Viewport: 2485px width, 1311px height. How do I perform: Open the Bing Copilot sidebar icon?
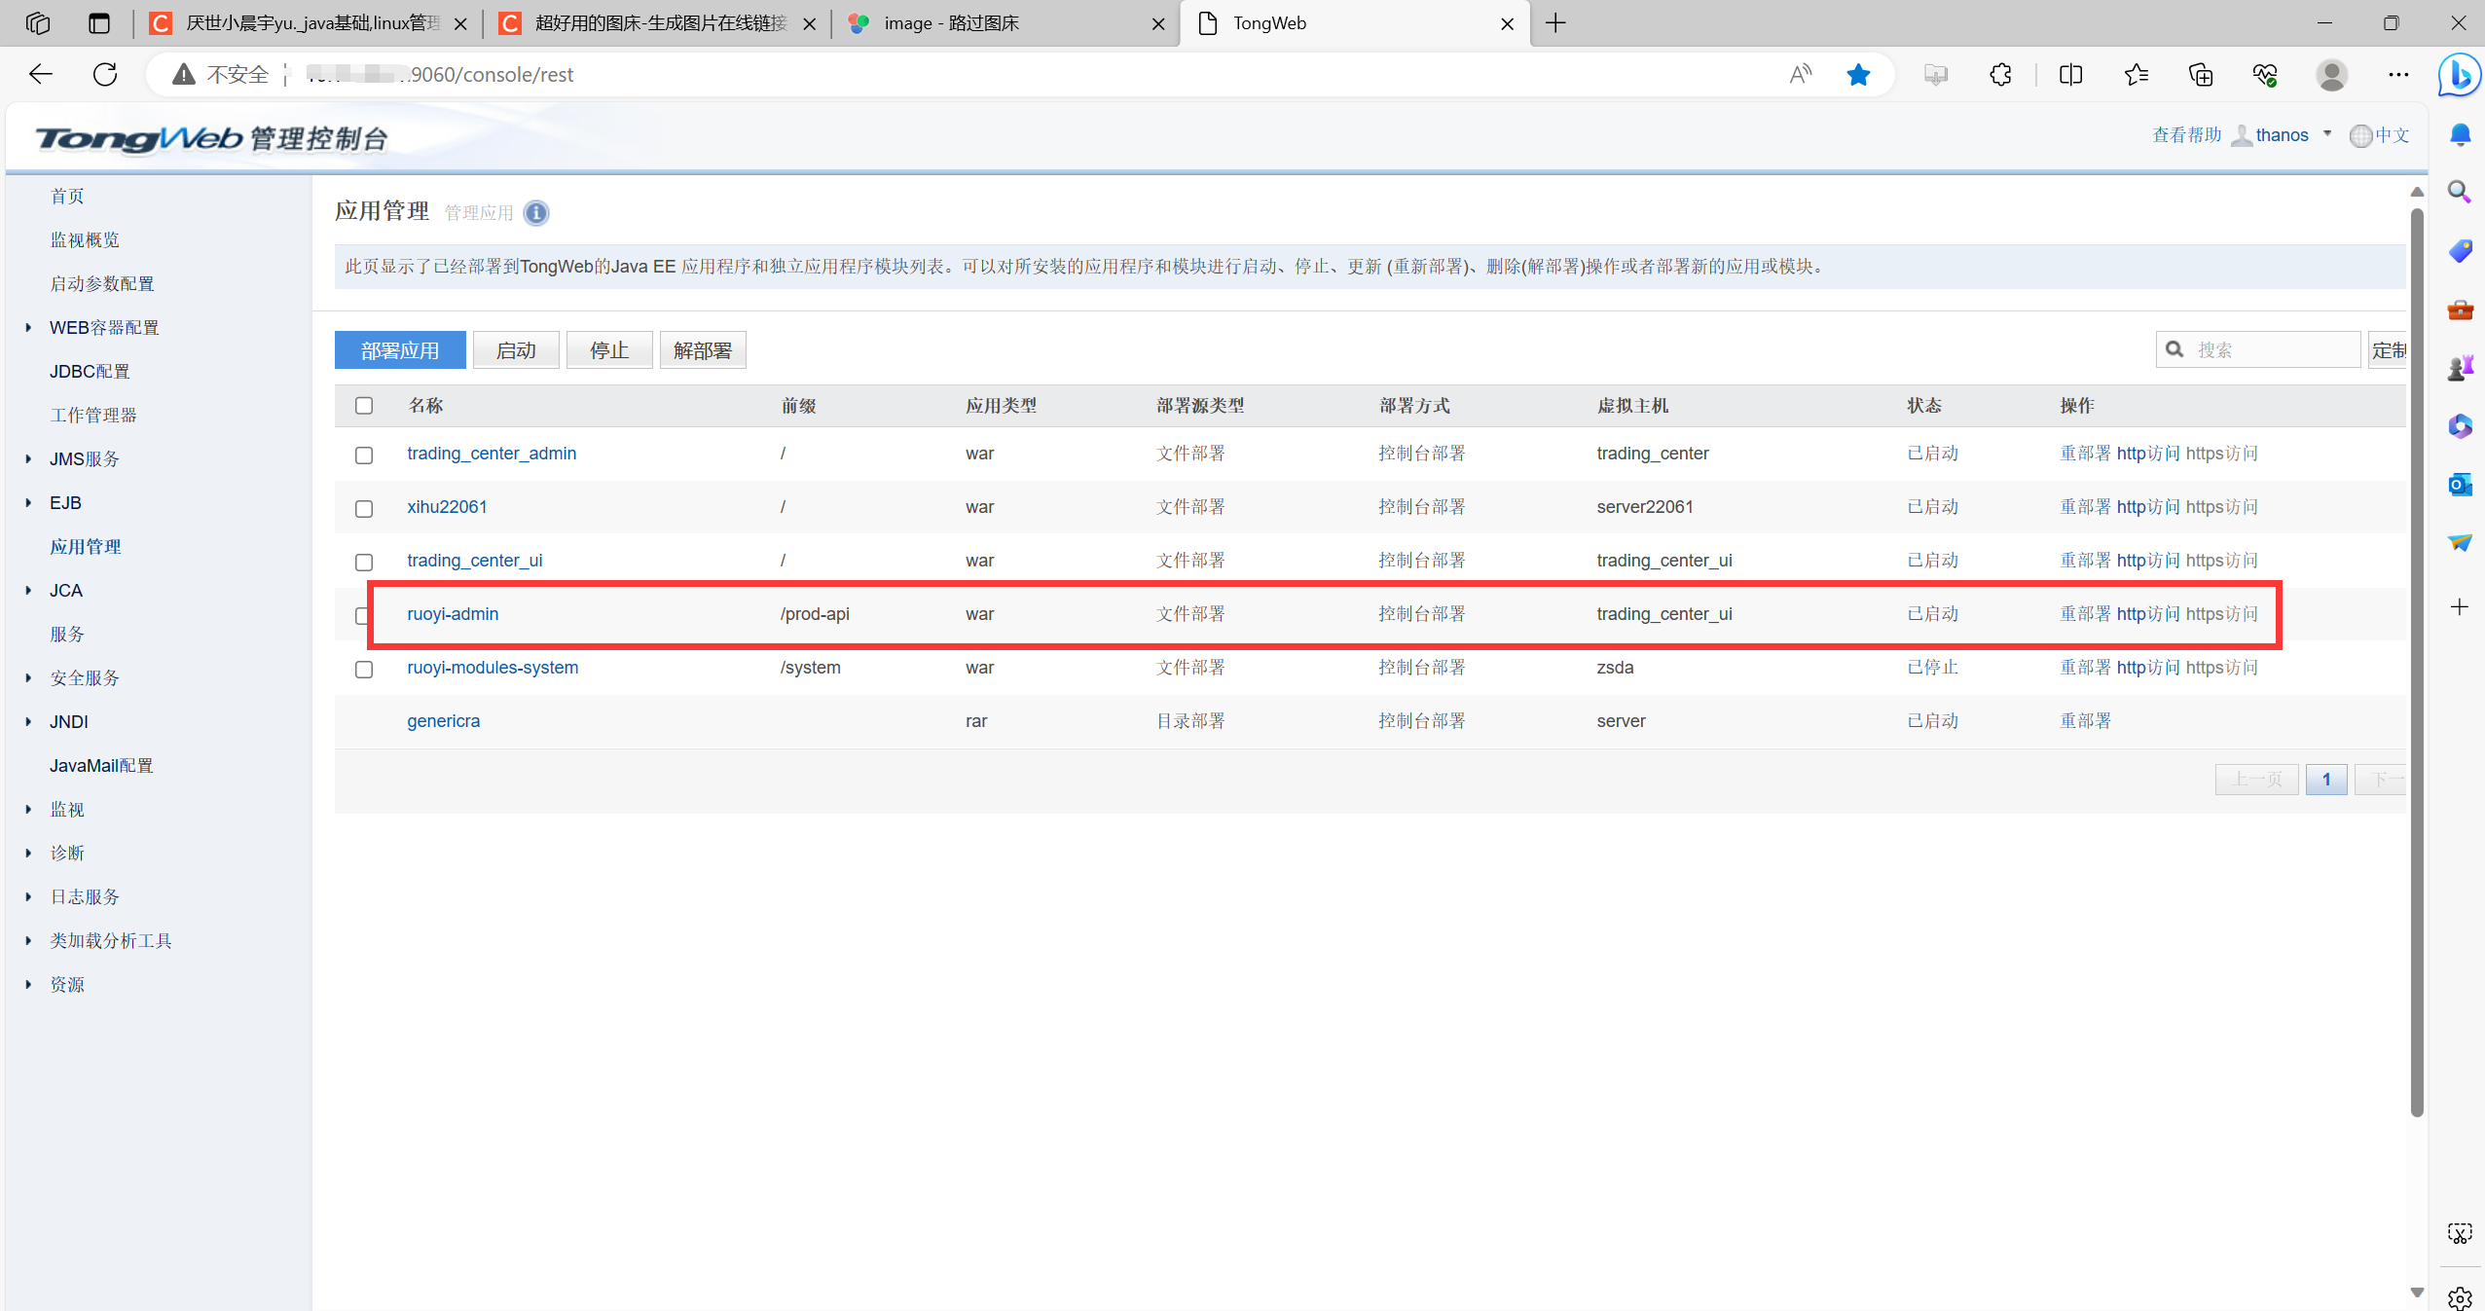2459,75
